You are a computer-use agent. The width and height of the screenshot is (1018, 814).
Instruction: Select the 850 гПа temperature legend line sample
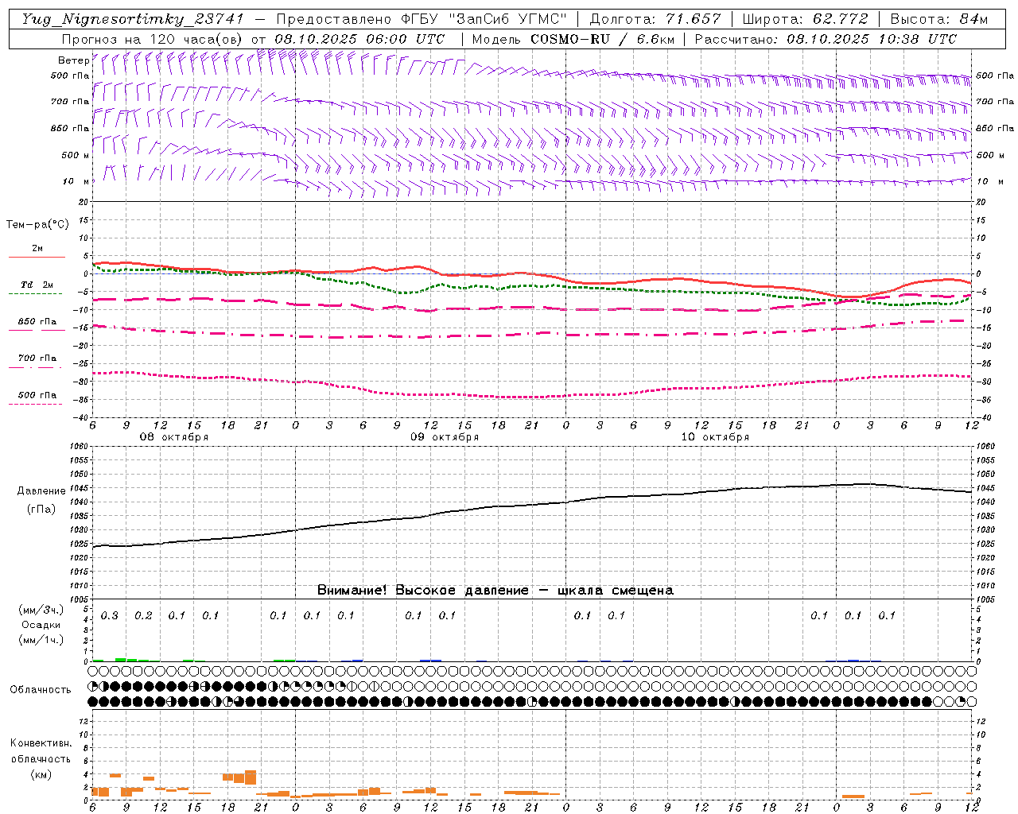(x=37, y=330)
